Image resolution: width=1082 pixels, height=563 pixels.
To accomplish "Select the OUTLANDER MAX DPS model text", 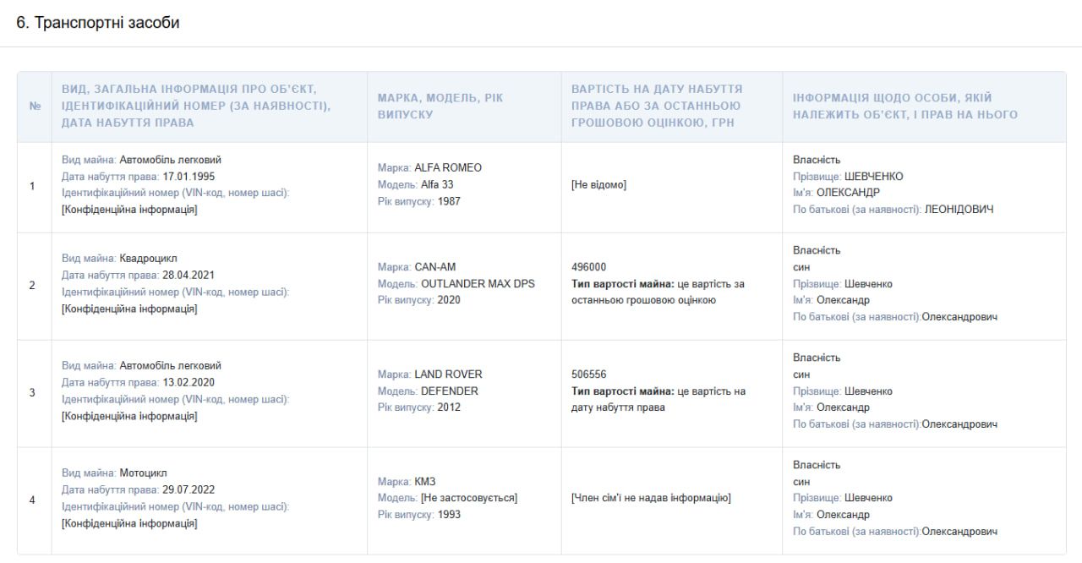I will coord(478,284).
